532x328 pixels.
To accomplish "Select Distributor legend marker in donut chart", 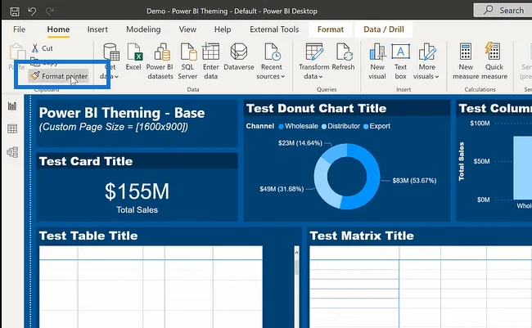I will click(323, 127).
